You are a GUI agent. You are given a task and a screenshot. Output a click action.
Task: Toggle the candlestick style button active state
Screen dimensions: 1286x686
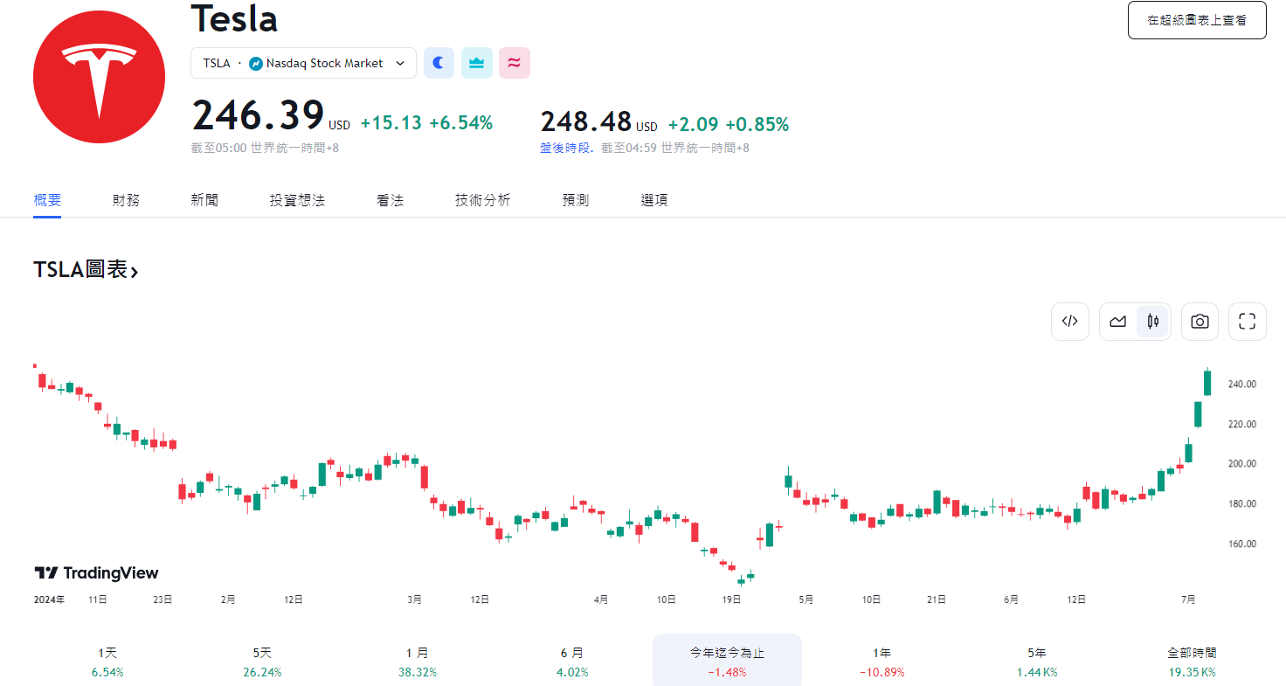pos(1151,321)
